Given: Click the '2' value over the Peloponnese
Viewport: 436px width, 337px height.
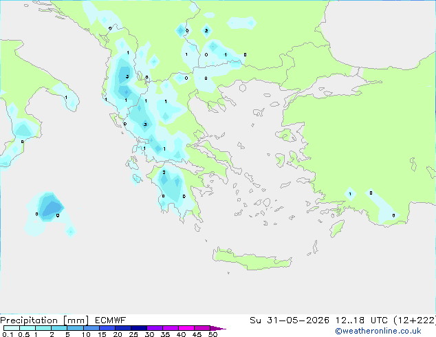Looking at the screenshot, I should pyautogui.click(x=164, y=173).
